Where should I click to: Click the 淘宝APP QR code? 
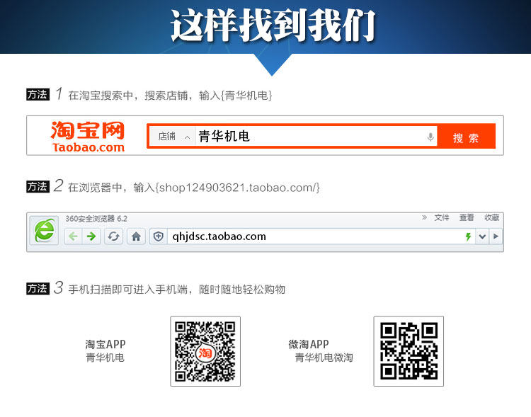205,351
